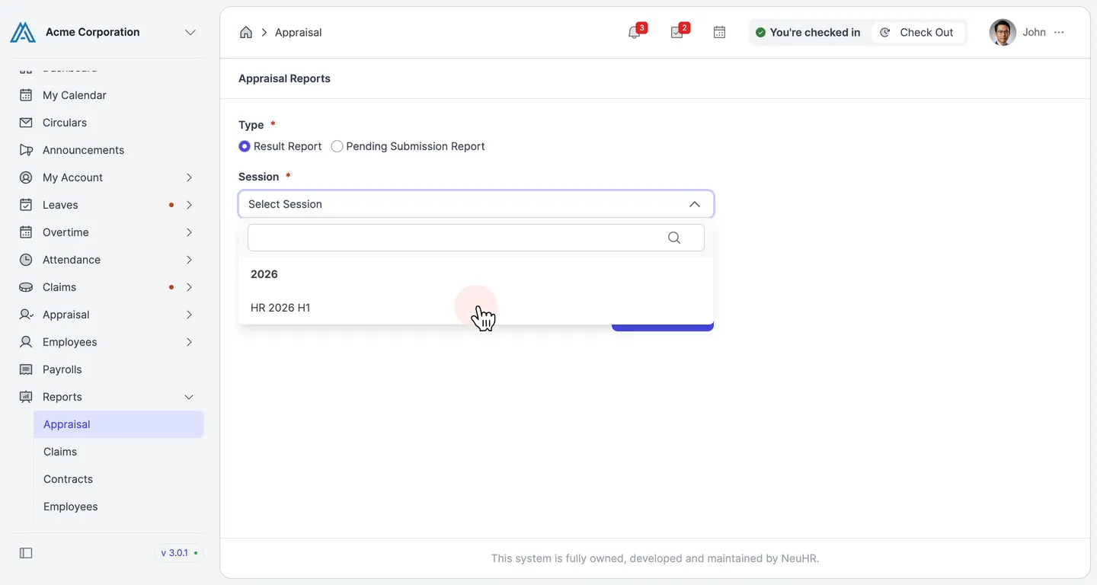
Task: Click the search magnifier icon in dropdown
Action: tap(674, 238)
